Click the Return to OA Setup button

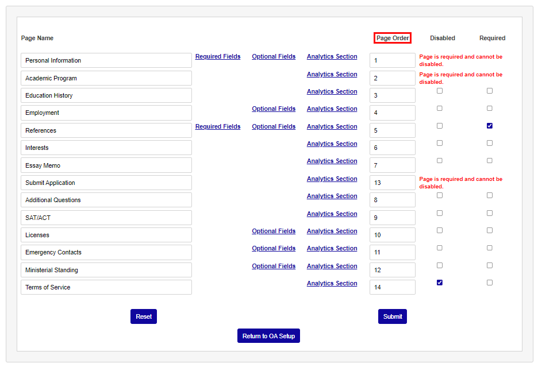tap(268, 335)
